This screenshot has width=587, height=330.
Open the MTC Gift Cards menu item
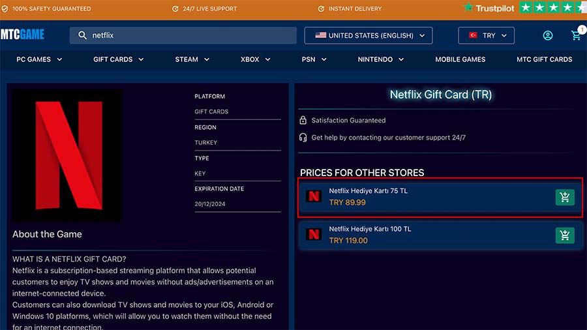click(x=545, y=59)
